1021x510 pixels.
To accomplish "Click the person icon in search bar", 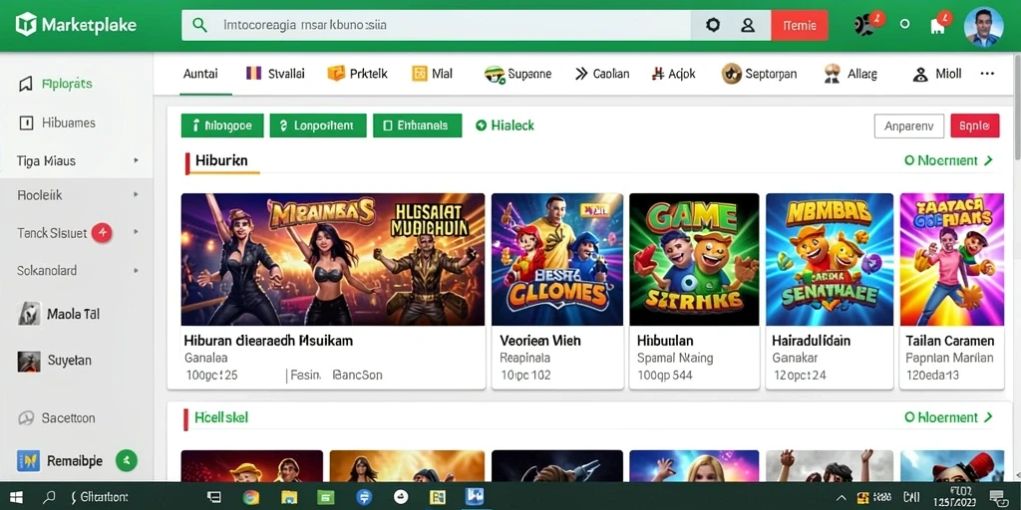I will pos(748,25).
